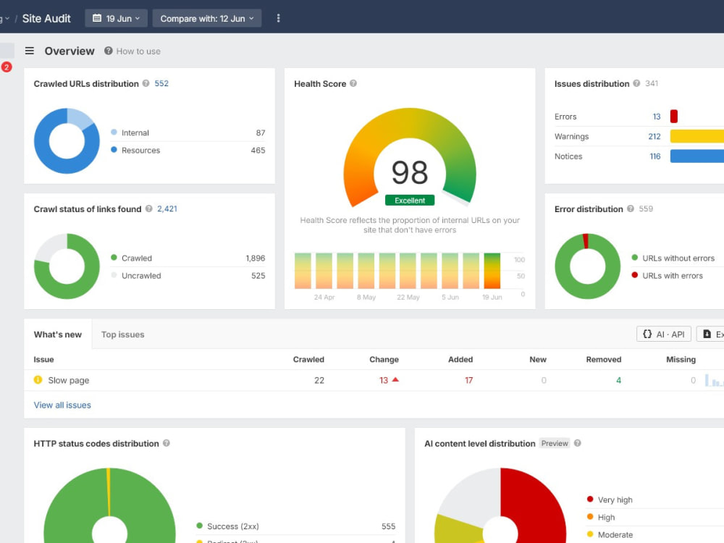Image resolution: width=724 pixels, height=543 pixels.
Task: Click the red notification badge showing 2
Action: click(x=7, y=67)
